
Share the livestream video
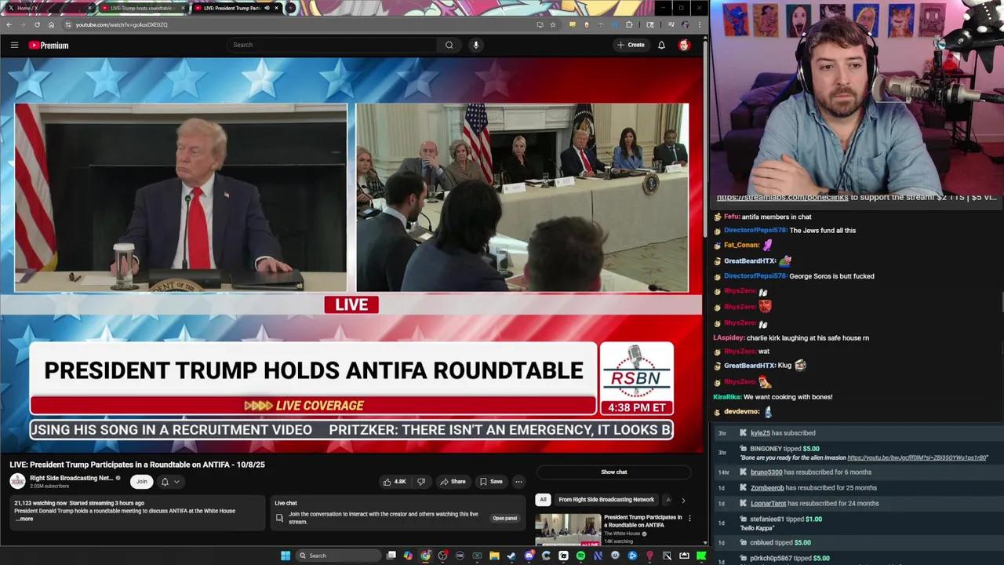pyautogui.click(x=453, y=482)
